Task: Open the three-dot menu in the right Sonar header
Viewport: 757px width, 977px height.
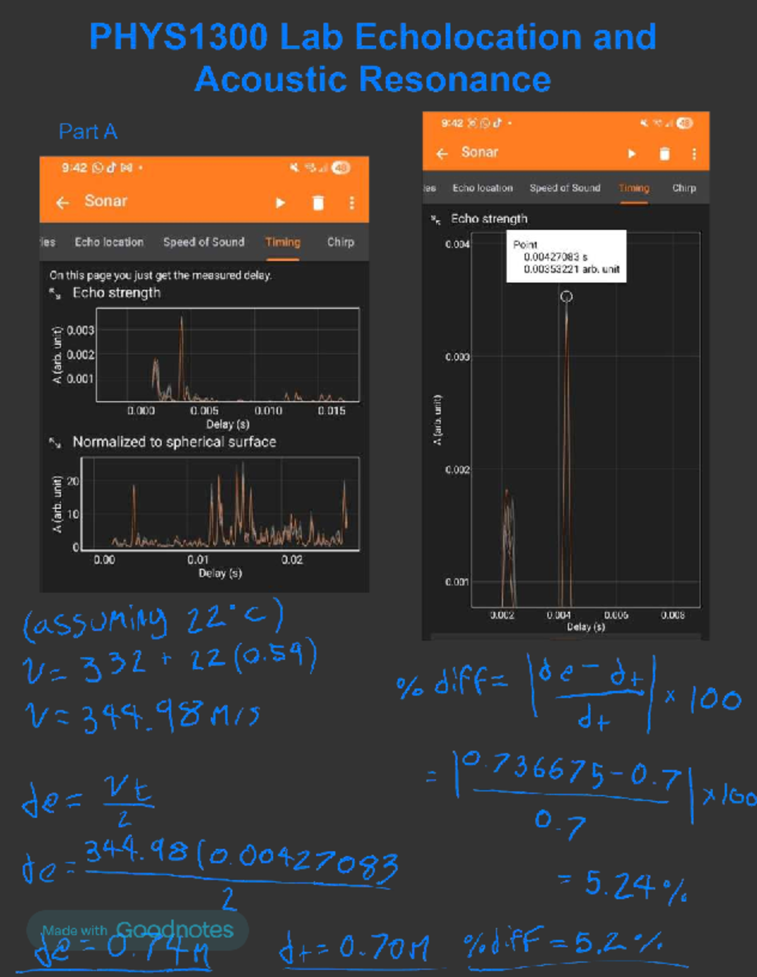Action: 694,154
